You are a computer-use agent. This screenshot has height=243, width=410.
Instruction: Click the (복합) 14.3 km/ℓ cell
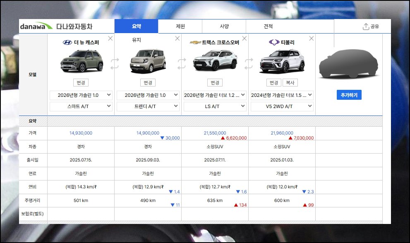coord(81,187)
